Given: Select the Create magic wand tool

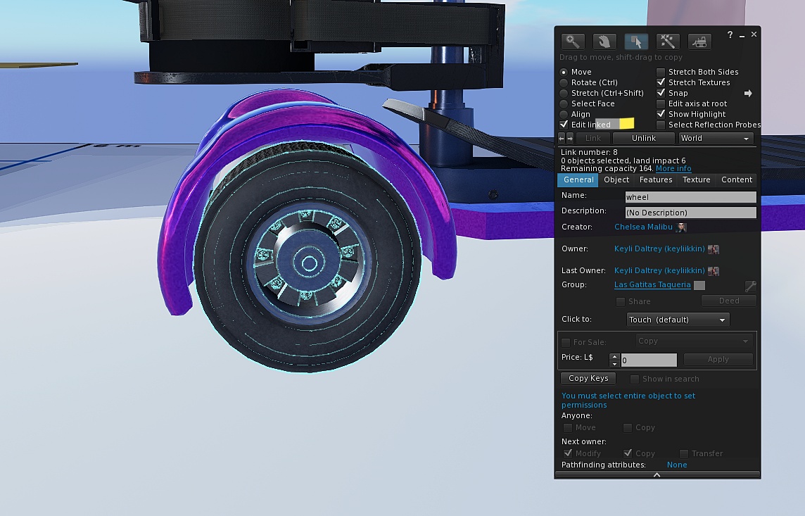Looking at the screenshot, I should [x=667, y=42].
